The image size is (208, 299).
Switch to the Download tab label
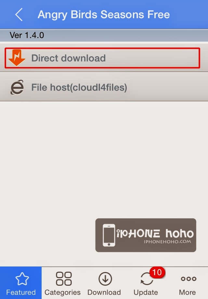[x=104, y=292]
